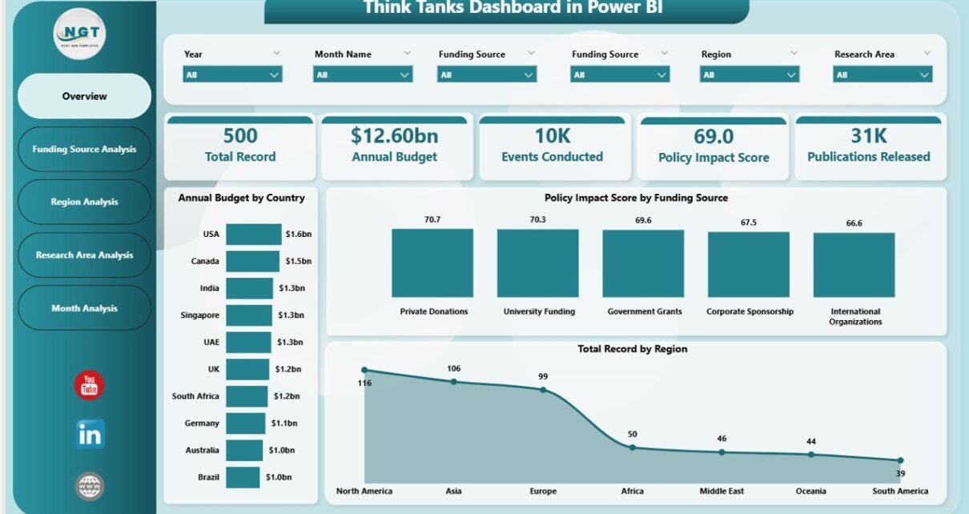Navigate to Research Area Analysis

pyautogui.click(x=84, y=255)
